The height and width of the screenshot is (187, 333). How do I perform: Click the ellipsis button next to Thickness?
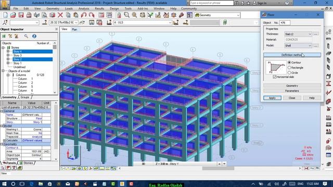[316, 34]
